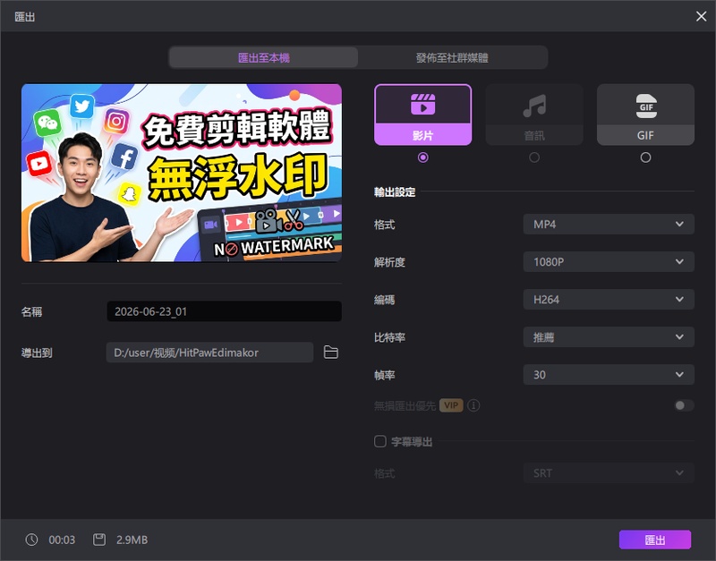Open the subtitle format SRT dropdown

(609, 473)
